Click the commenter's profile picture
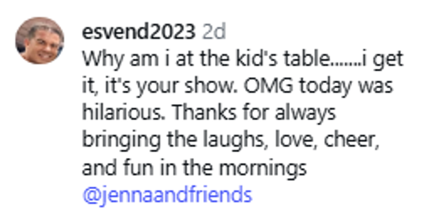The height and width of the screenshot is (222, 422). click(40, 41)
